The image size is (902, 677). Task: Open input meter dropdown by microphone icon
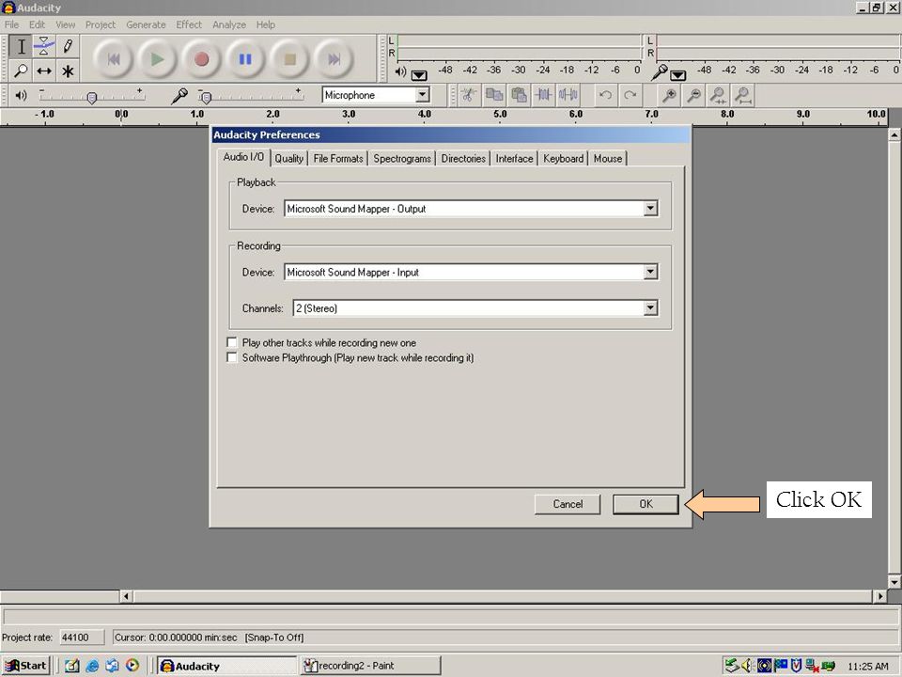tap(677, 75)
